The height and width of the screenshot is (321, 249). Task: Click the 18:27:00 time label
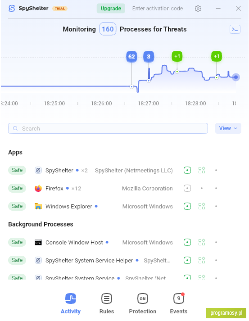click(148, 104)
